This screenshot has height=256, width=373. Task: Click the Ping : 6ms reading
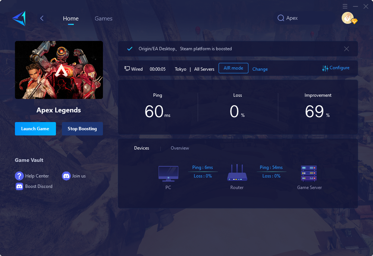pos(203,167)
